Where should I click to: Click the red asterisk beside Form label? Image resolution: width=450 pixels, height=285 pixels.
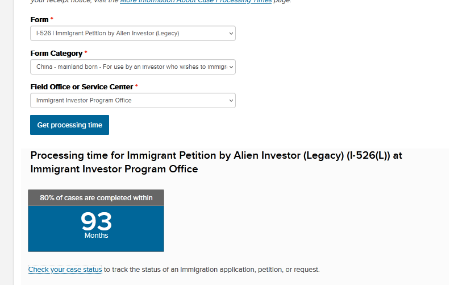coord(52,20)
